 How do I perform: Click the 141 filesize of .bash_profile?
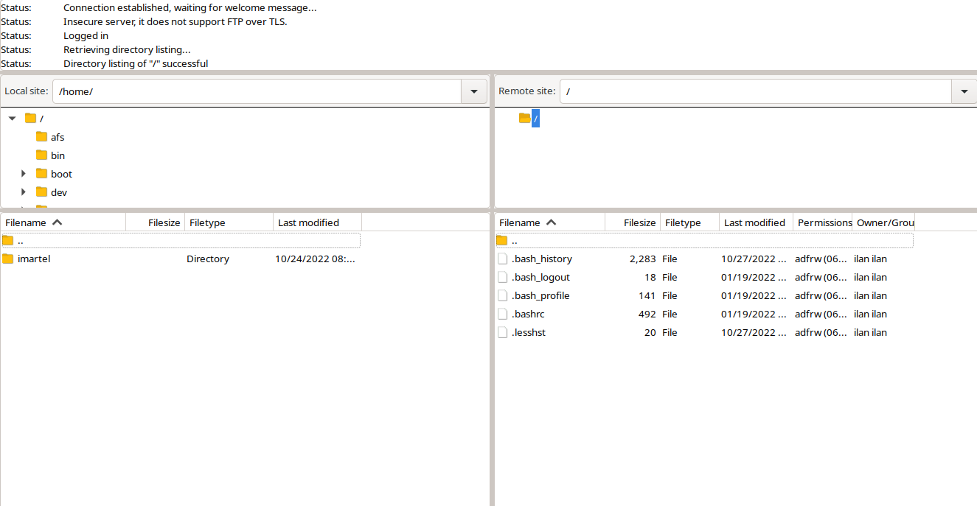pyautogui.click(x=647, y=296)
